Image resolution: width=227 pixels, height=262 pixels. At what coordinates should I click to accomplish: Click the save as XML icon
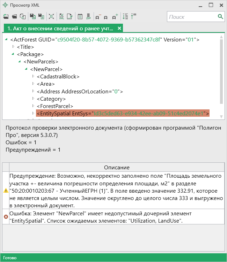[x=32, y=16]
